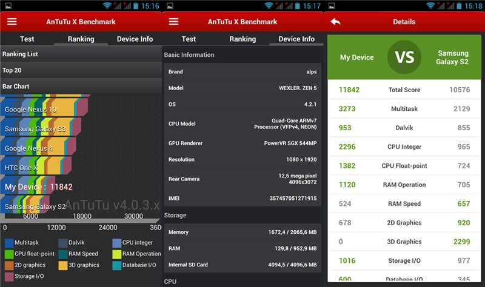Tap My Device label in comparison header

click(356, 58)
